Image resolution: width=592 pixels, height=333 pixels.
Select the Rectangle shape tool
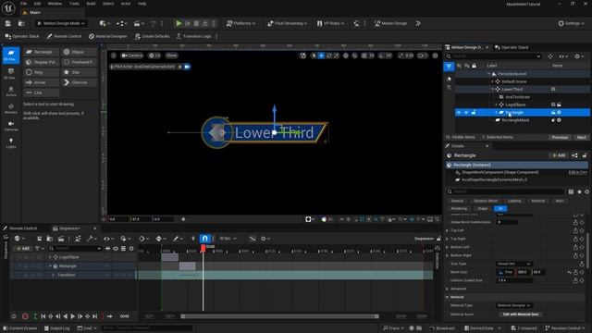pyautogui.click(x=42, y=52)
